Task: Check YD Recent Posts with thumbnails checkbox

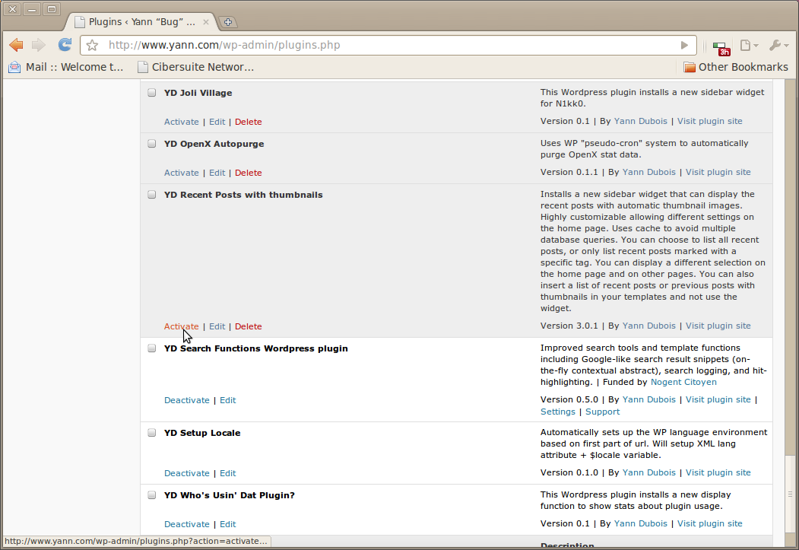Action: 152,195
